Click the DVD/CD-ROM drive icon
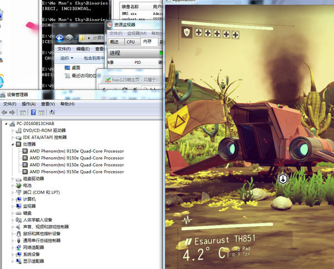The width and height of the screenshot is (334, 269). [19, 131]
